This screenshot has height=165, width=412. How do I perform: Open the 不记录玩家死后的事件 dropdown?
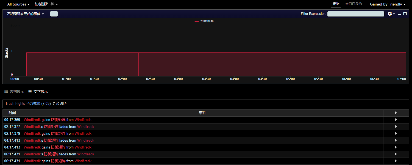coord(26,14)
